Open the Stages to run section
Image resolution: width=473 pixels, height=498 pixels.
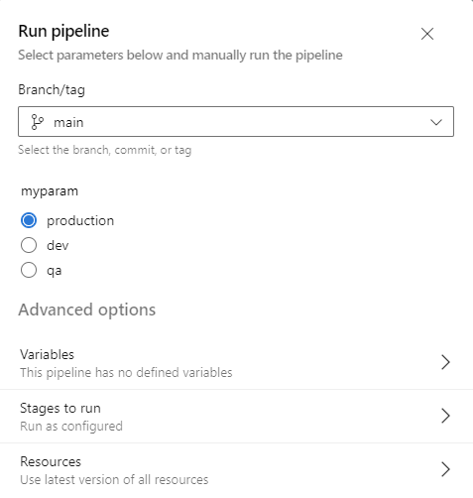[x=236, y=417]
